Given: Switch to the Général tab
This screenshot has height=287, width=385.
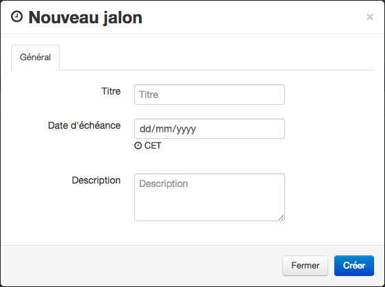Looking at the screenshot, I should pyautogui.click(x=35, y=58).
